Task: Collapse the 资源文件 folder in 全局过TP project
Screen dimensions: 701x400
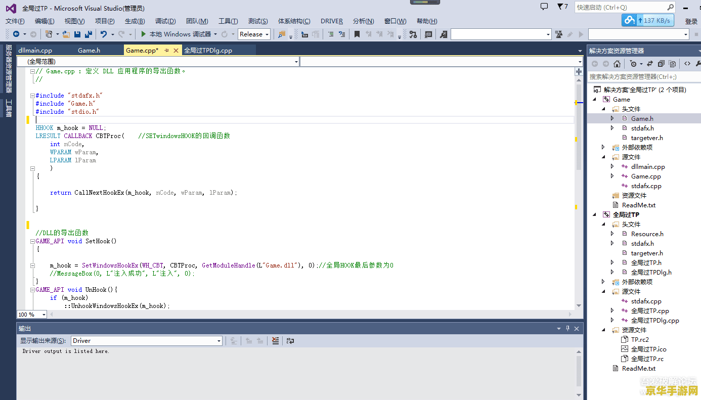Action: (x=603, y=330)
